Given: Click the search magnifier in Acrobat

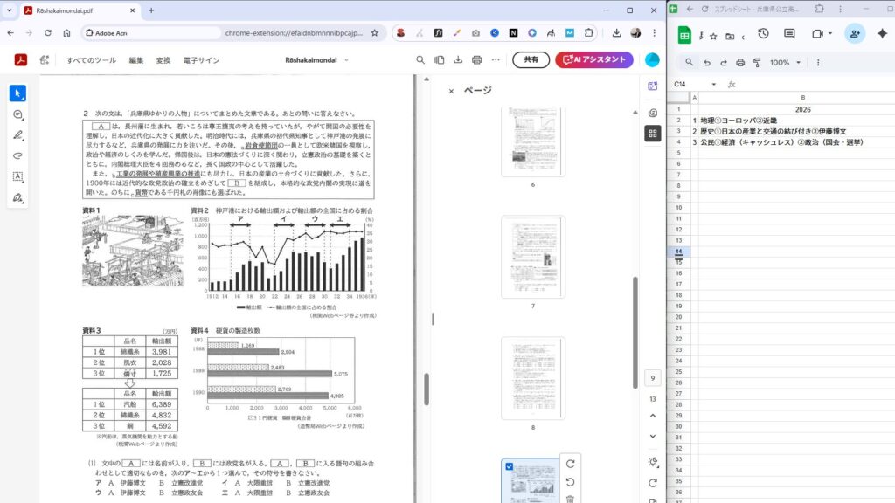Looking at the screenshot, I should click(x=420, y=60).
